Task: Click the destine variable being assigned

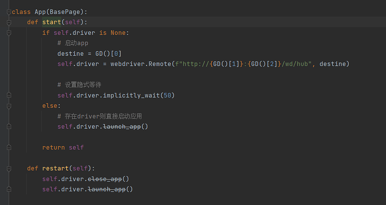Action: coord(70,54)
